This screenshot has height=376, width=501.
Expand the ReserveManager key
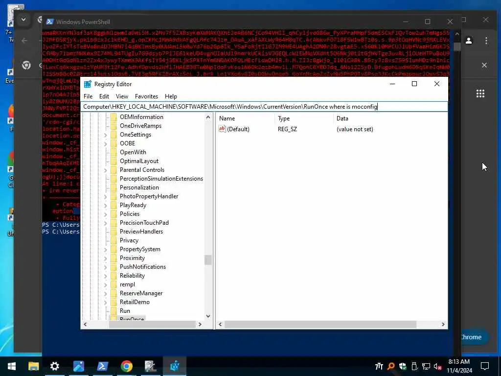106,294
